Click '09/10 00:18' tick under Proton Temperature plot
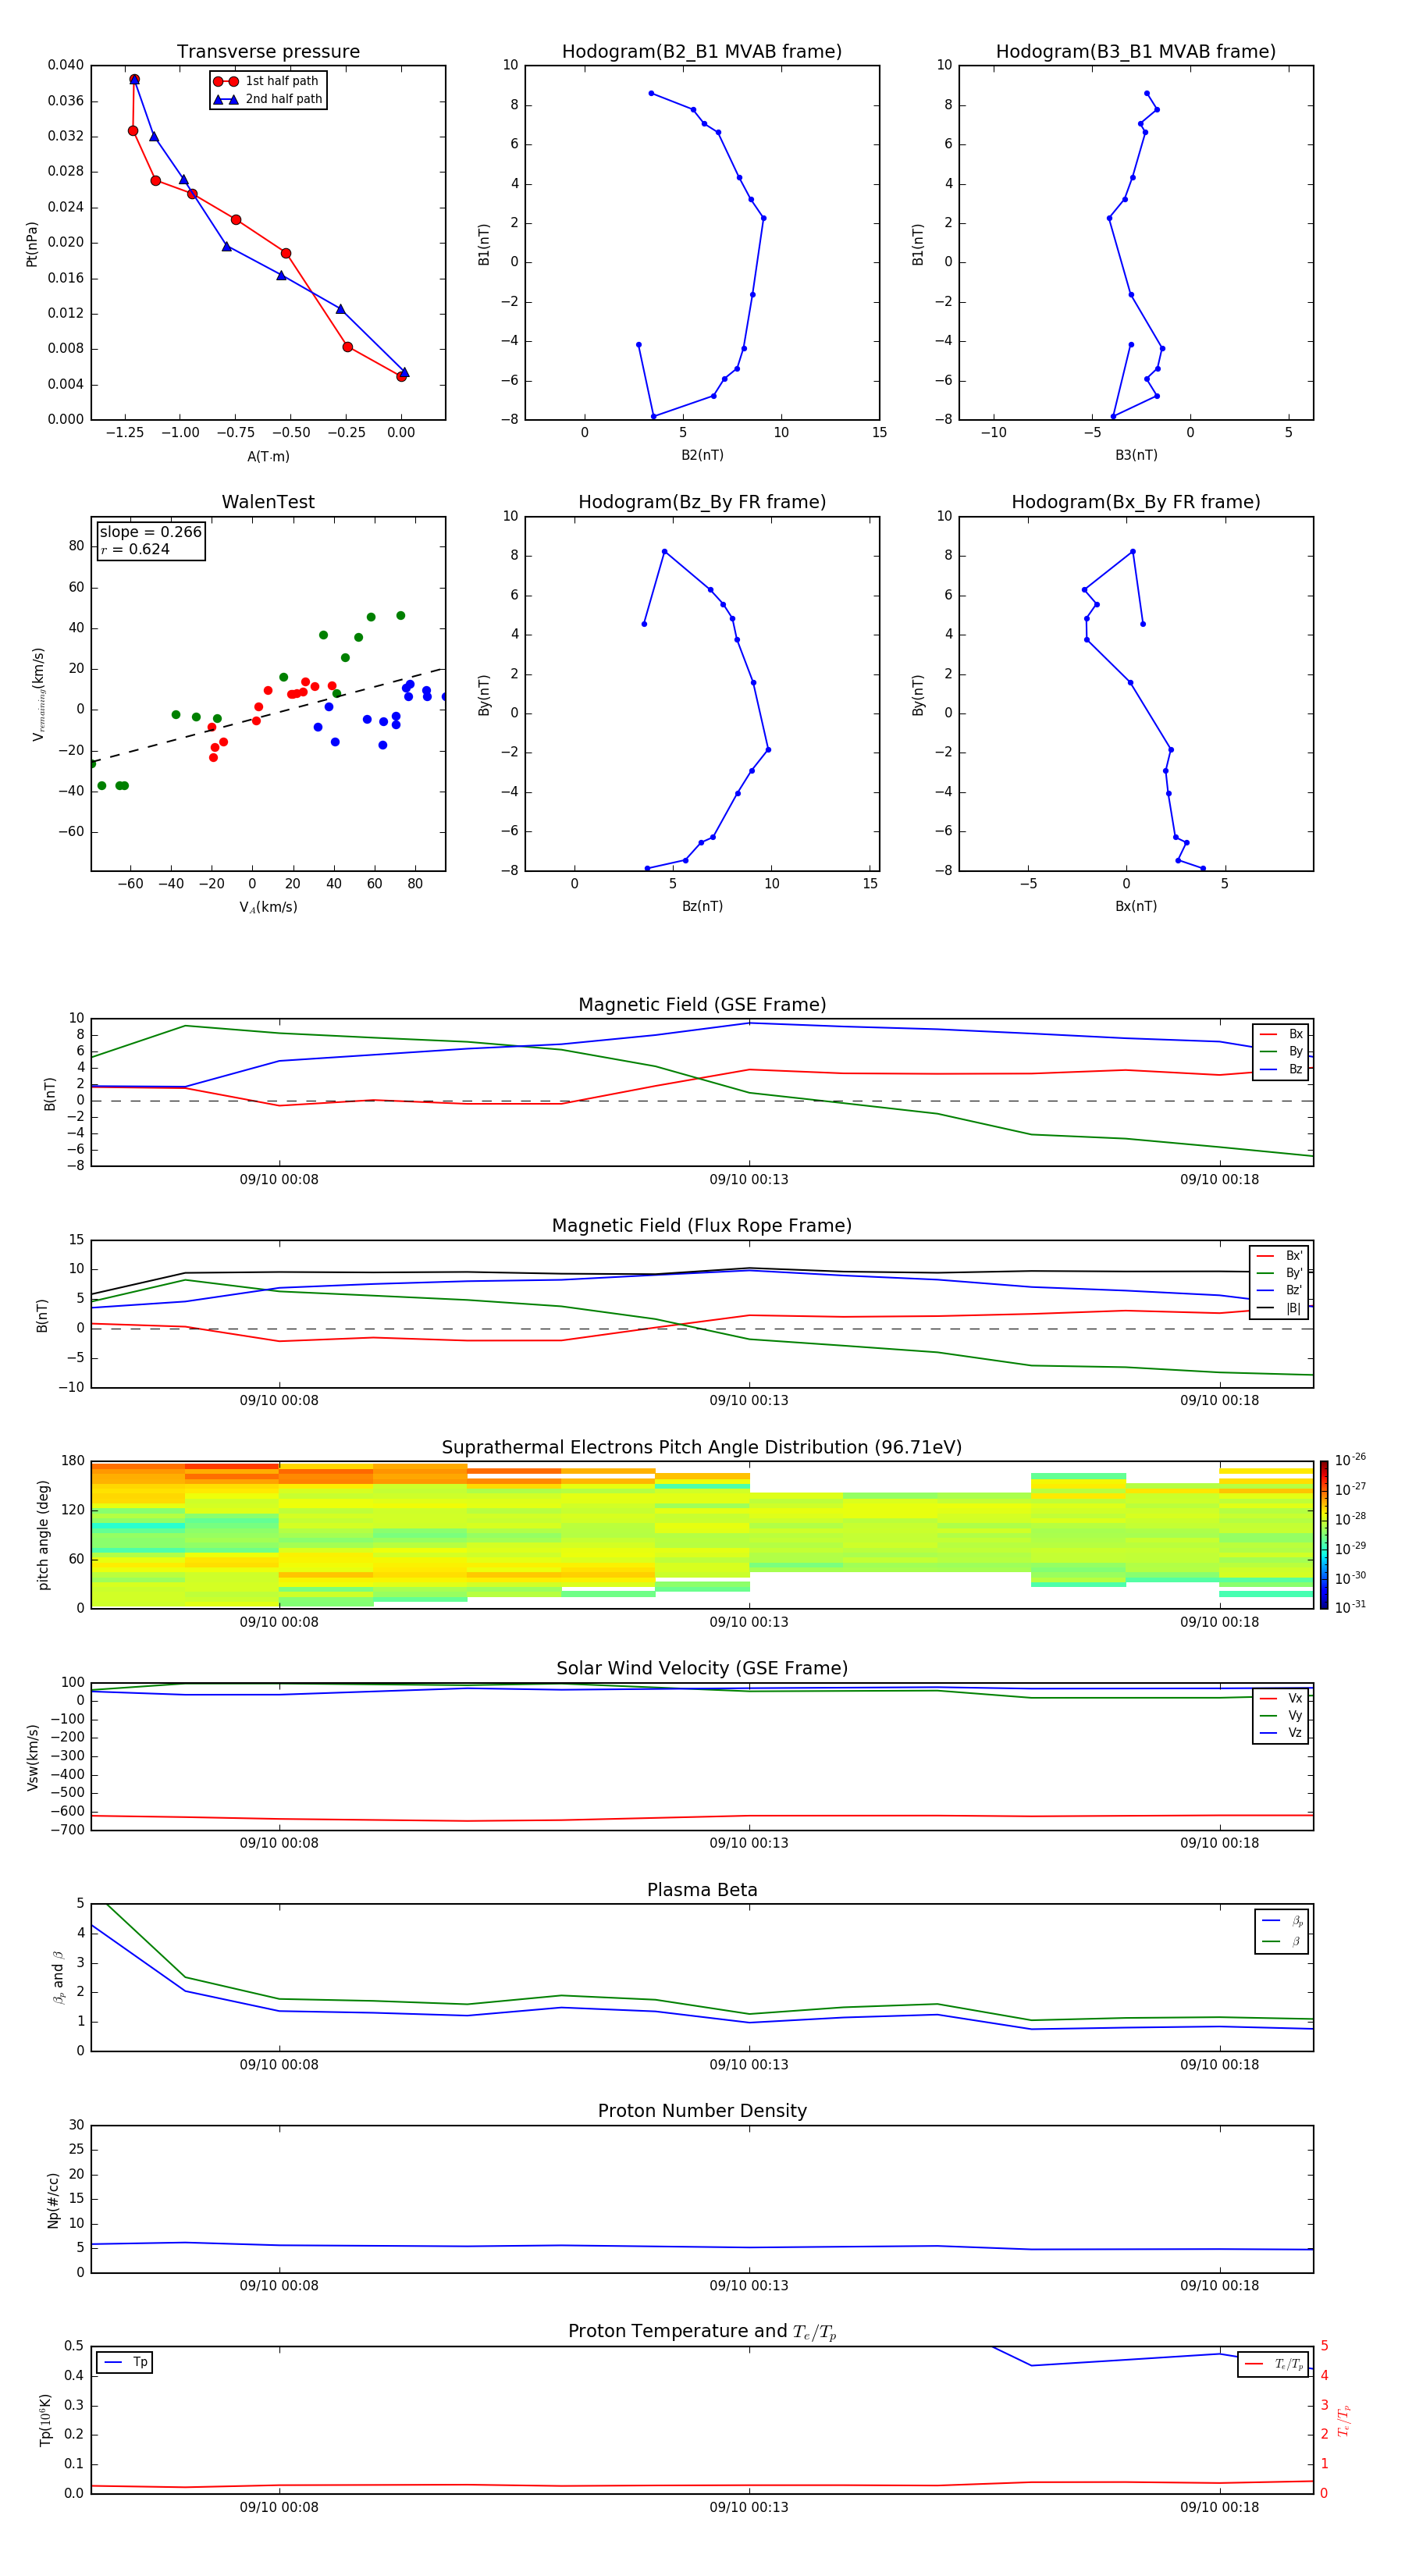1405x2576 pixels. tap(1219, 2507)
